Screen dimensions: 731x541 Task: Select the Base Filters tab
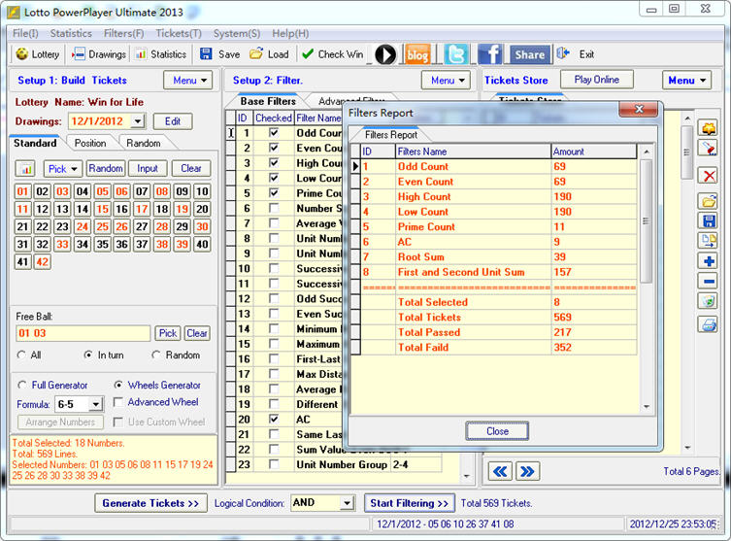(x=268, y=101)
